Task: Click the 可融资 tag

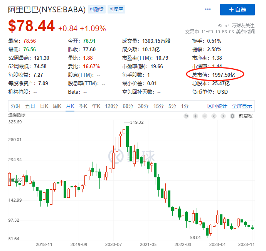Action: pyautogui.click(x=96, y=9)
